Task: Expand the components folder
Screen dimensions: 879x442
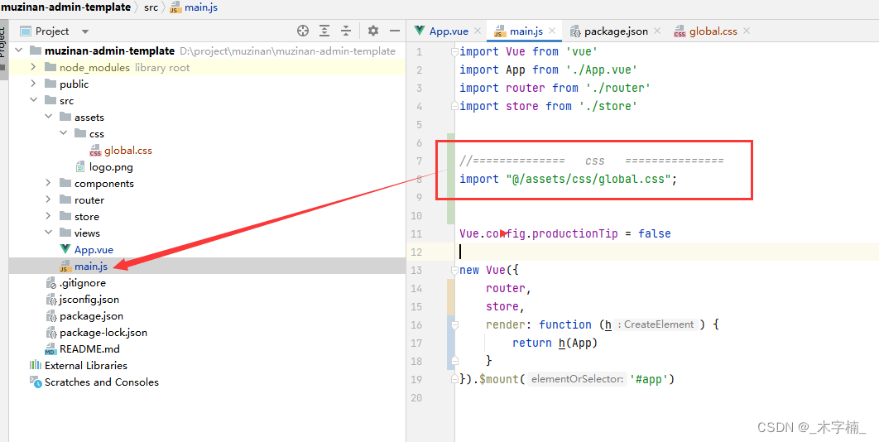Action: coord(48,184)
